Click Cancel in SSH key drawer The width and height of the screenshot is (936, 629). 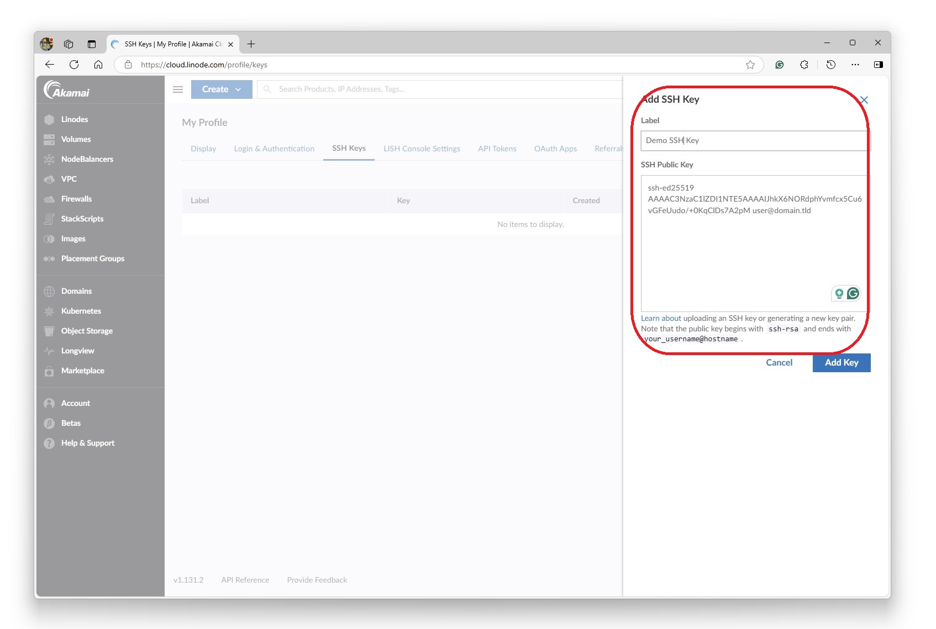pyautogui.click(x=779, y=363)
